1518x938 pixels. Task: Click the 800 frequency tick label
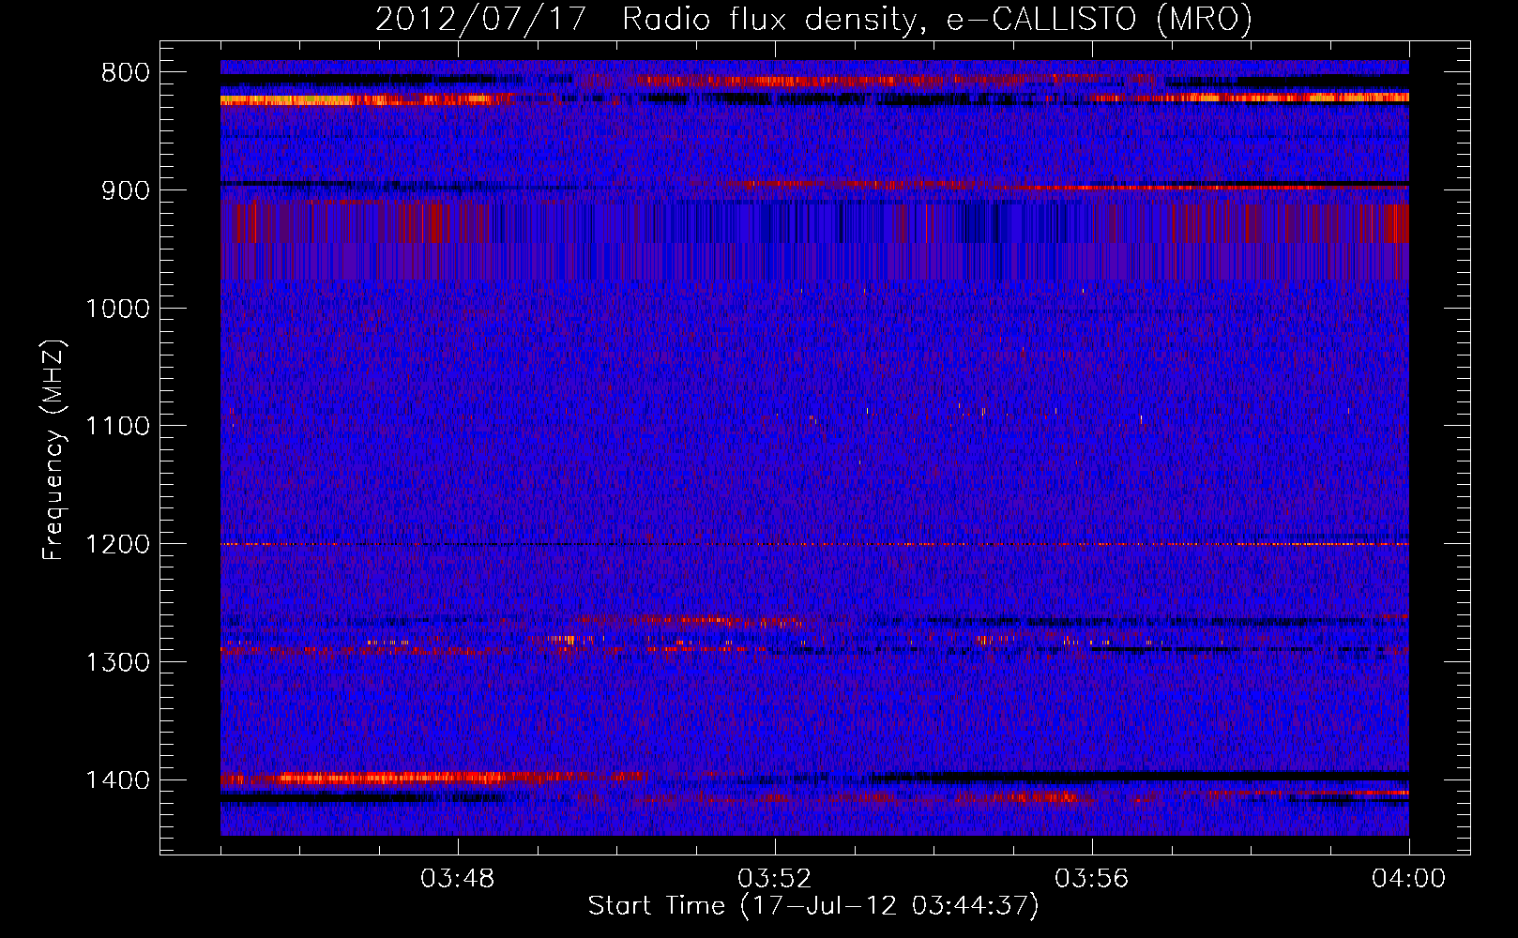(126, 72)
